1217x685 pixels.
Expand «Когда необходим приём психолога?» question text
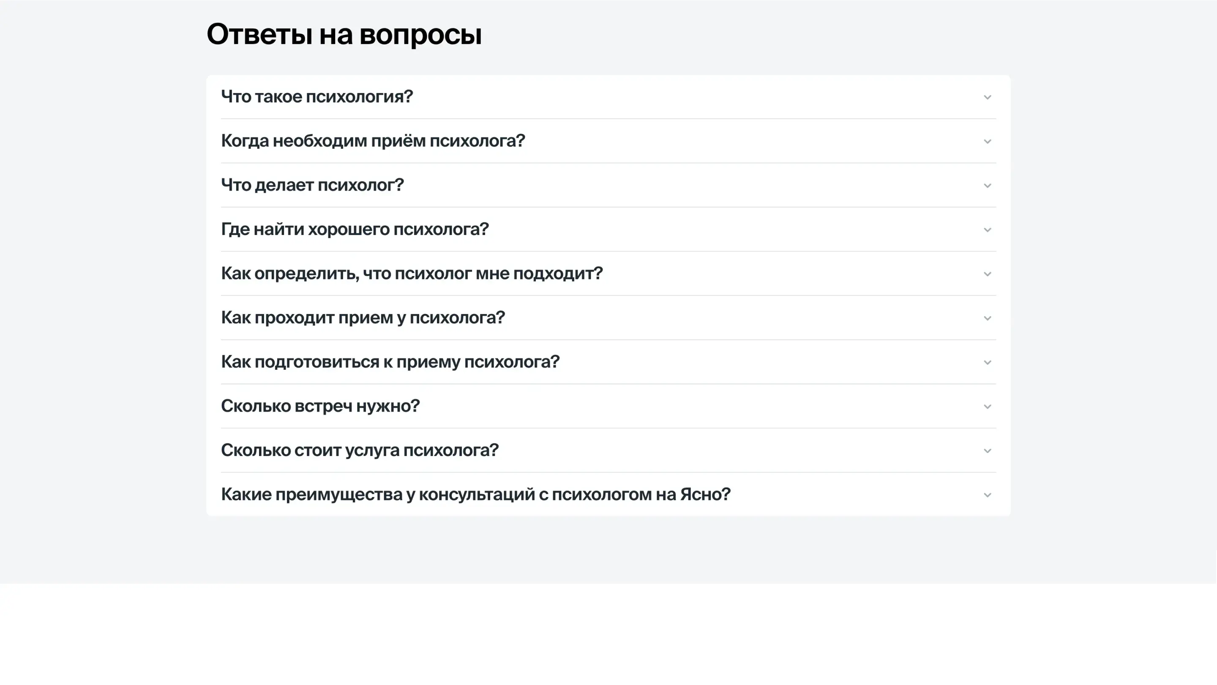tap(373, 141)
